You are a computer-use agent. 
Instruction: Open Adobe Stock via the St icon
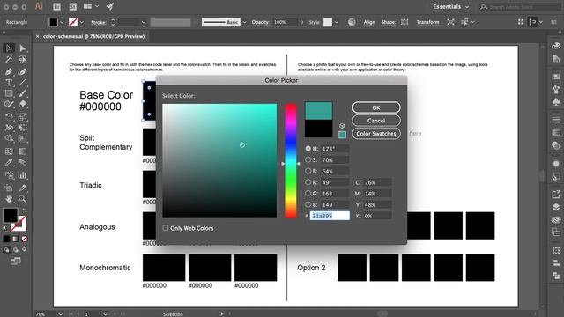click(72, 6)
